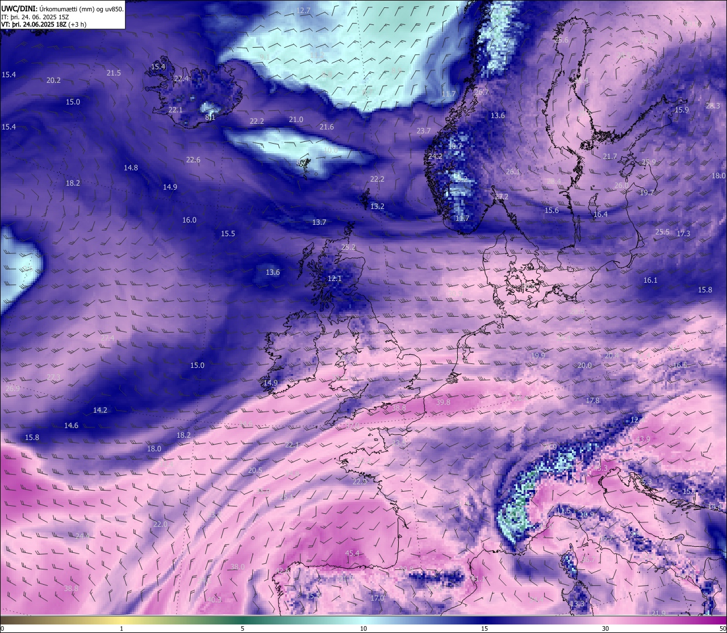This screenshot has width=727, height=633.
Task: Select the VT 18Z valid time line
Action: point(44,24)
